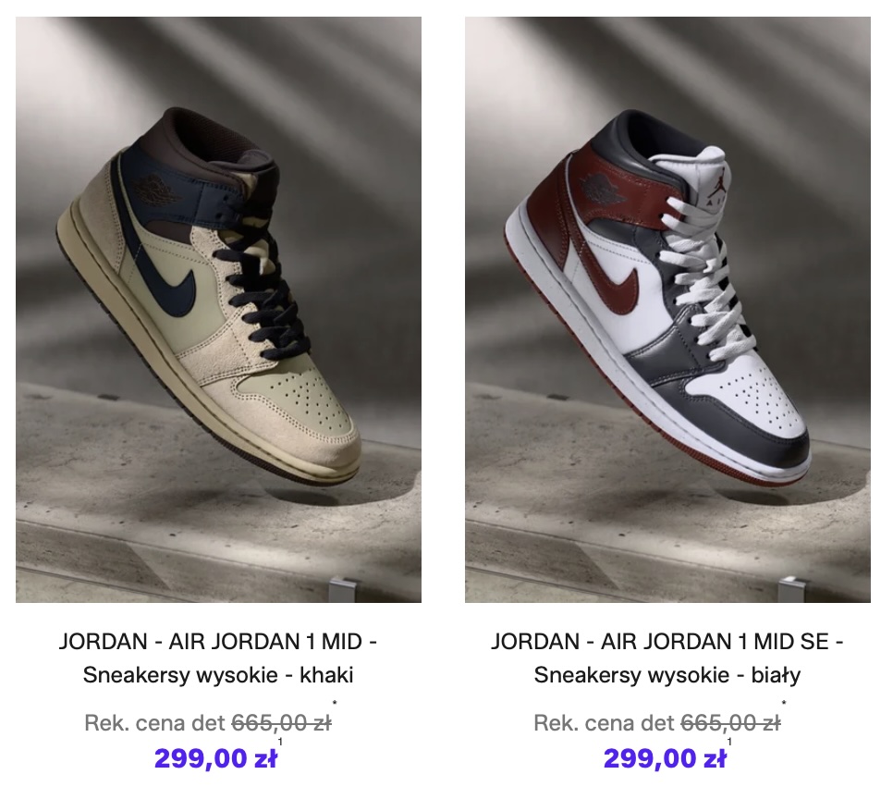Click the footnote 1 marker beside the khaki price
The width and height of the screenshot is (893, 799).
click(x=281, y=742)
